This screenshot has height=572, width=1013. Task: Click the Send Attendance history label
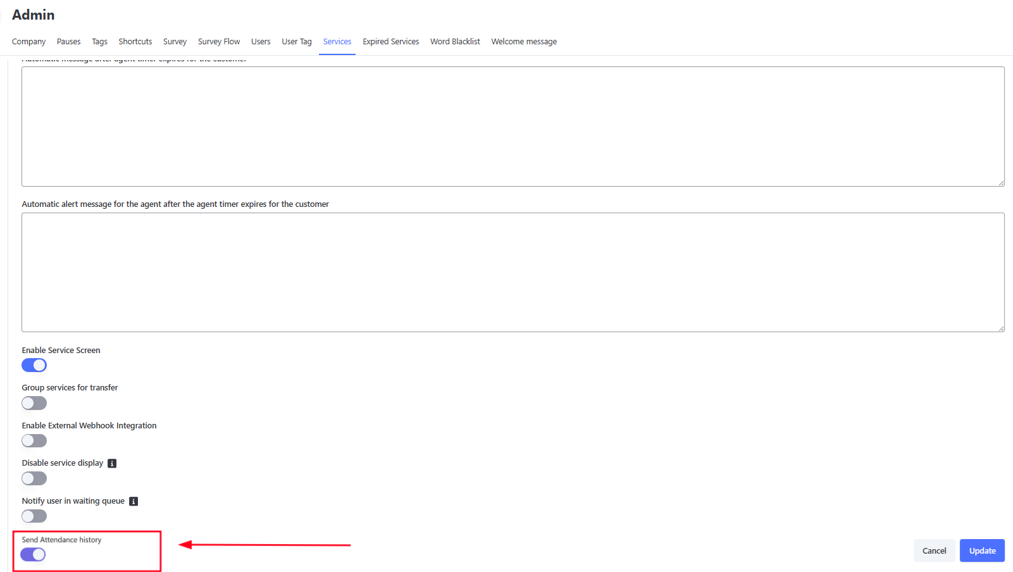(x=61, y=540)
